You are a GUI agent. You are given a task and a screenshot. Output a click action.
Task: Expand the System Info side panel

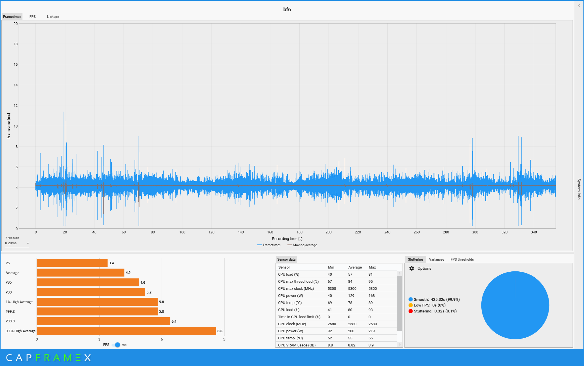click(x=579, y=189)
